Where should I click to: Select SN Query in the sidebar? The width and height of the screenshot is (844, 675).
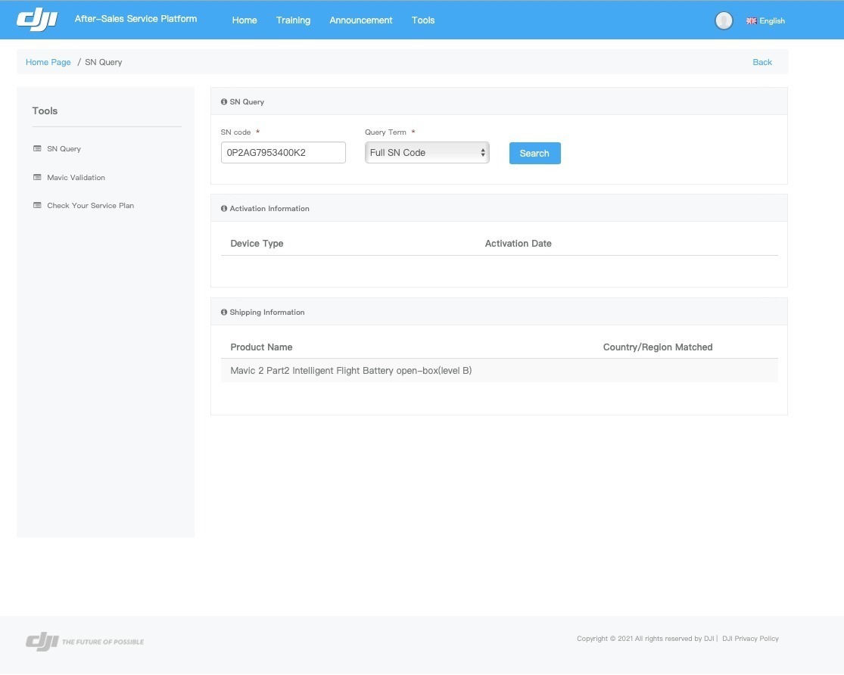pyautogui.click(x=64, y=148)
